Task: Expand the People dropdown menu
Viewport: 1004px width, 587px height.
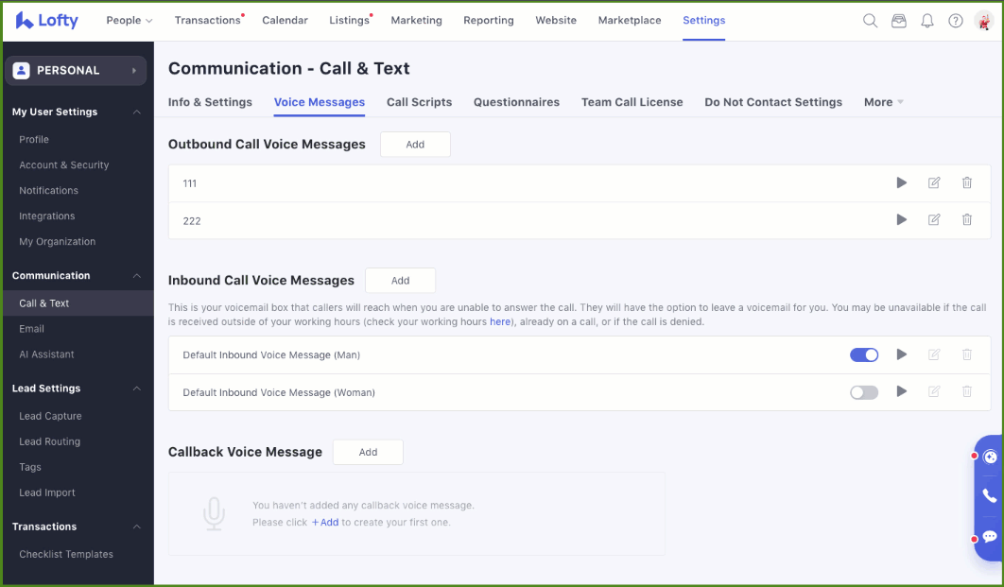Action: [x=130, y=21]
